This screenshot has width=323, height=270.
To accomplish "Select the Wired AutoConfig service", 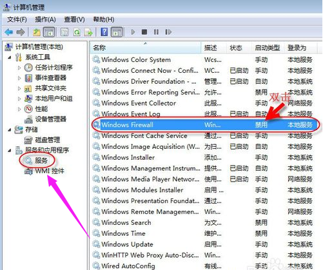I will point(203,265).
